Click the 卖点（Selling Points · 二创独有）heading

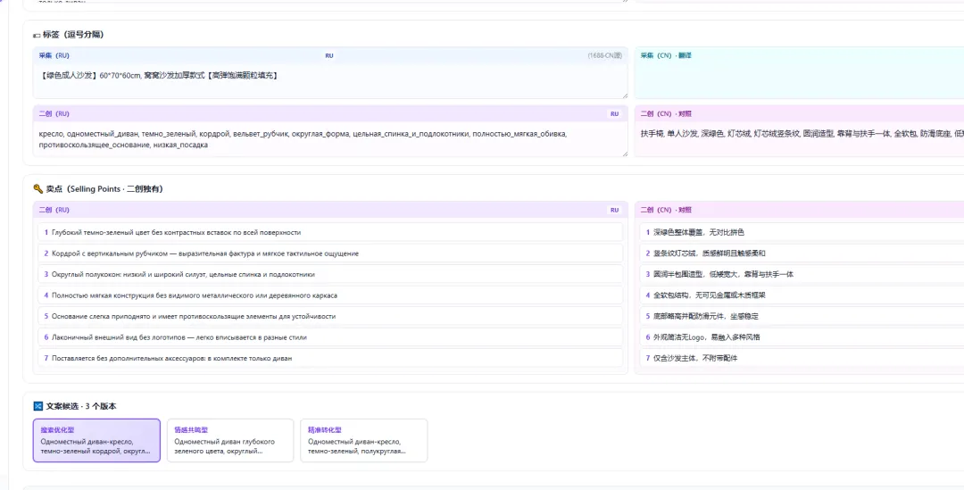coord(104,188)
